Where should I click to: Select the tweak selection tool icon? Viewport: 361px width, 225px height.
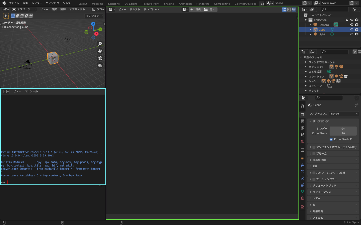6,16
